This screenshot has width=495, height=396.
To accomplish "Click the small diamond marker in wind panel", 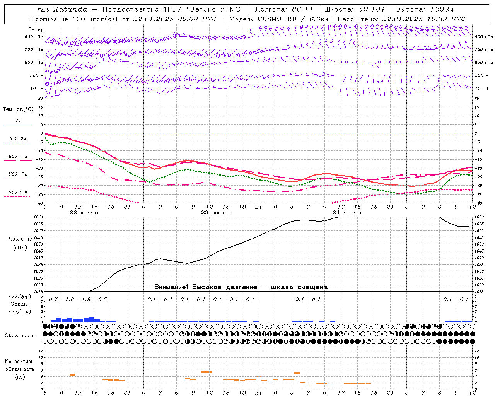I will pyautogui.click(x=138, y=88).
